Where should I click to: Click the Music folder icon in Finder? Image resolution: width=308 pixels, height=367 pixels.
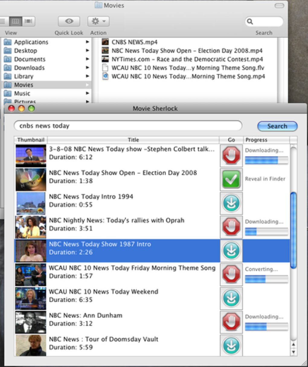8,94
